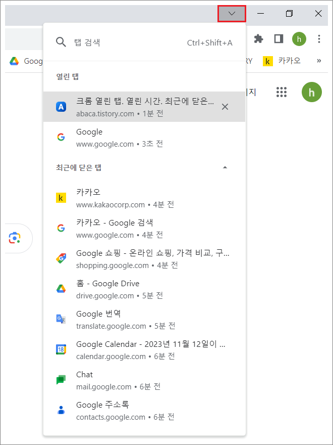
Task: Click the Google Drive favicon in closed tabs
Action: 61,289
